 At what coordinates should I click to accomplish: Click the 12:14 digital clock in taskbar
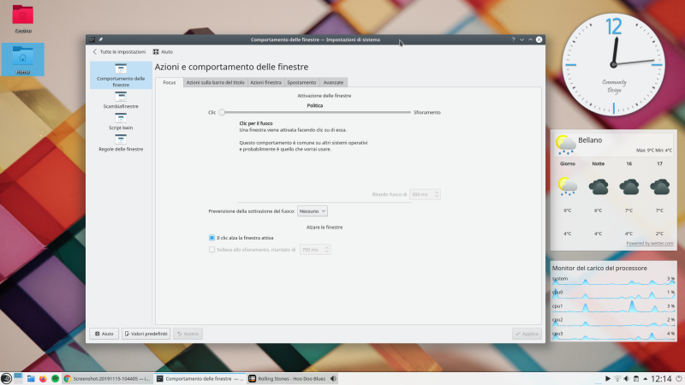point(661,378)
